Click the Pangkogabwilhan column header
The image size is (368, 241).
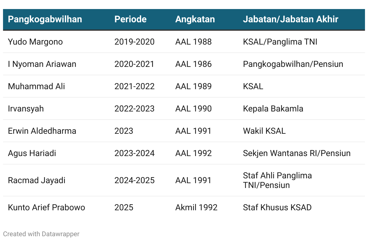(45, 19)
